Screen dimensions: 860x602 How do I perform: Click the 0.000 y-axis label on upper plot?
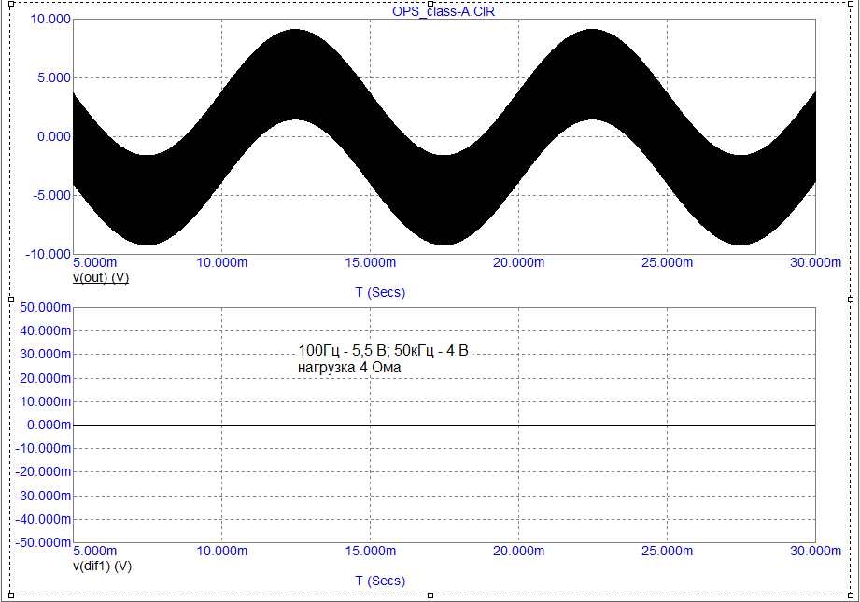tap(54, 136)
